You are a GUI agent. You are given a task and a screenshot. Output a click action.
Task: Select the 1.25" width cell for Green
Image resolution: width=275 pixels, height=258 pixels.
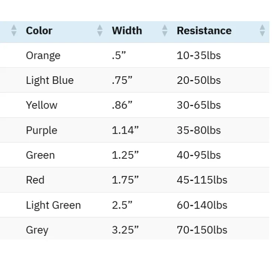[x=125, y=155]
